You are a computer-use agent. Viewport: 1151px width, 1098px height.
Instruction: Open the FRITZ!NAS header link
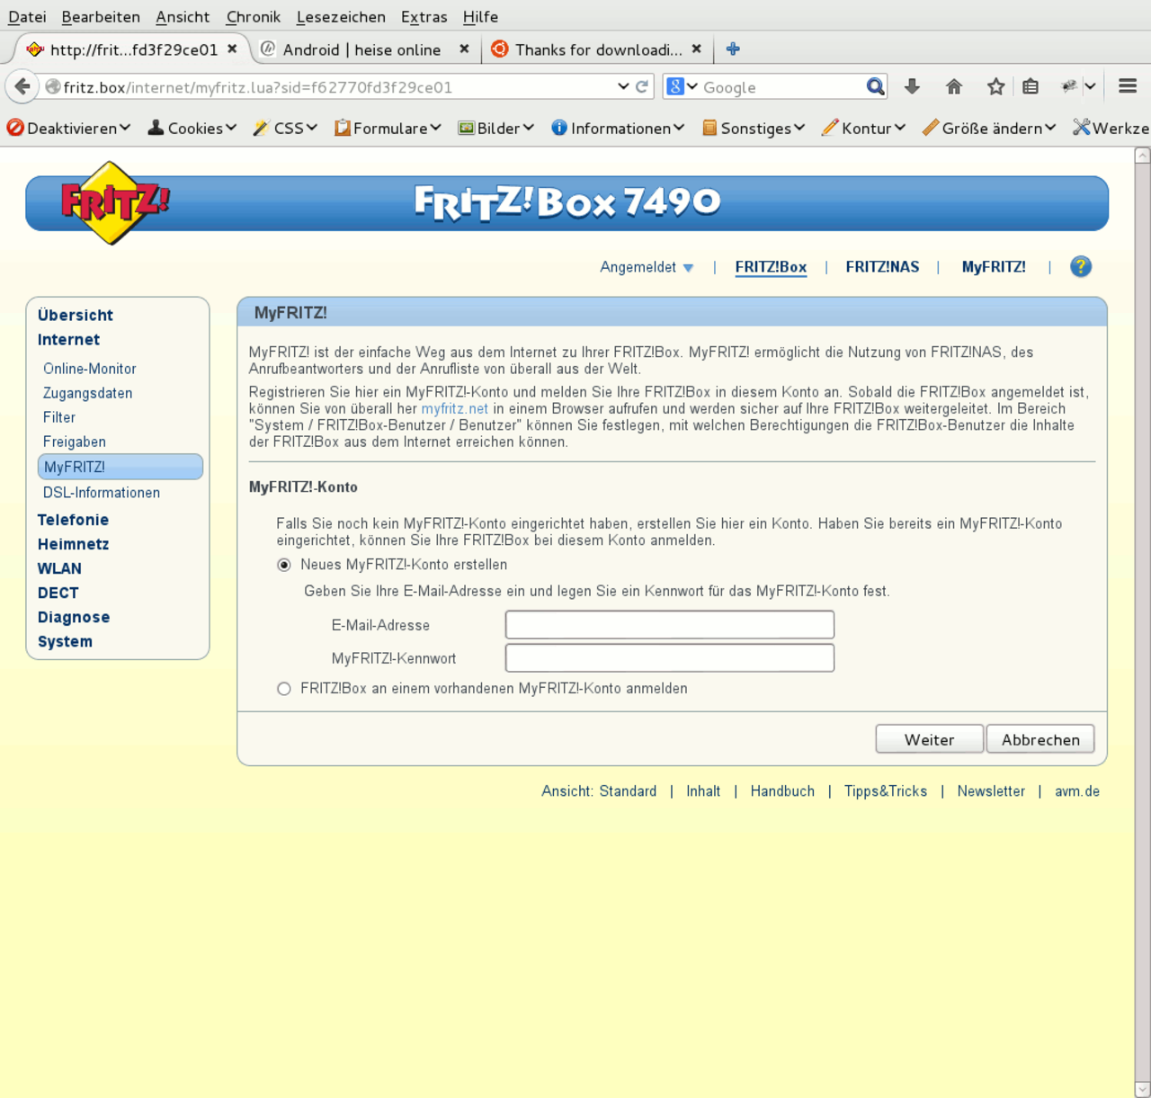pyautogui.click(x=882, y=267)
